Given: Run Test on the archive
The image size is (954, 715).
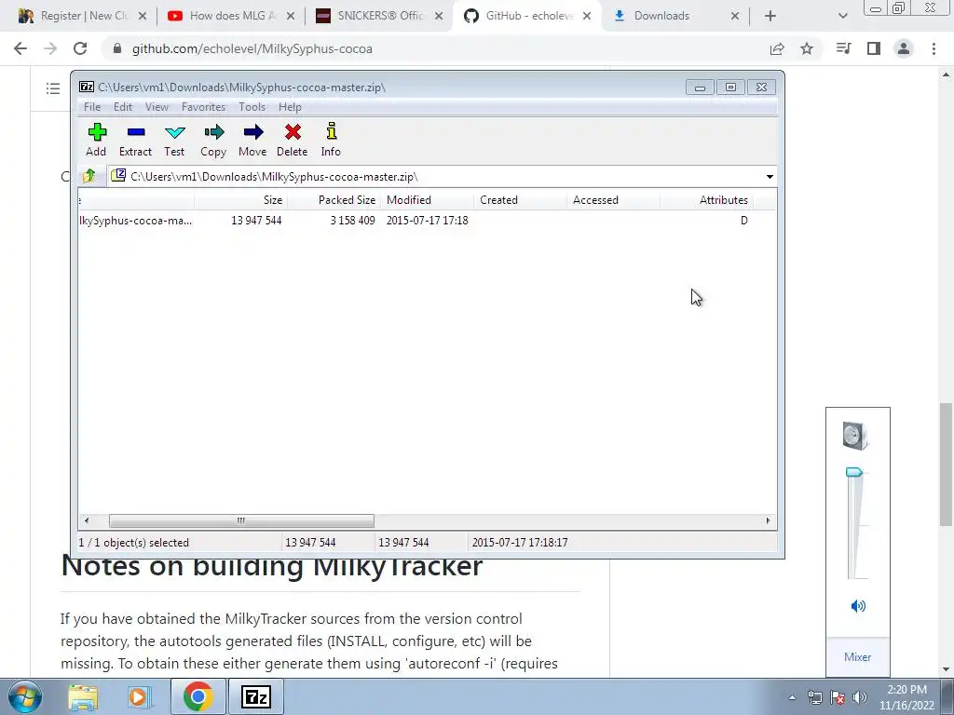Looking at the screenshot, I should 174,140.
